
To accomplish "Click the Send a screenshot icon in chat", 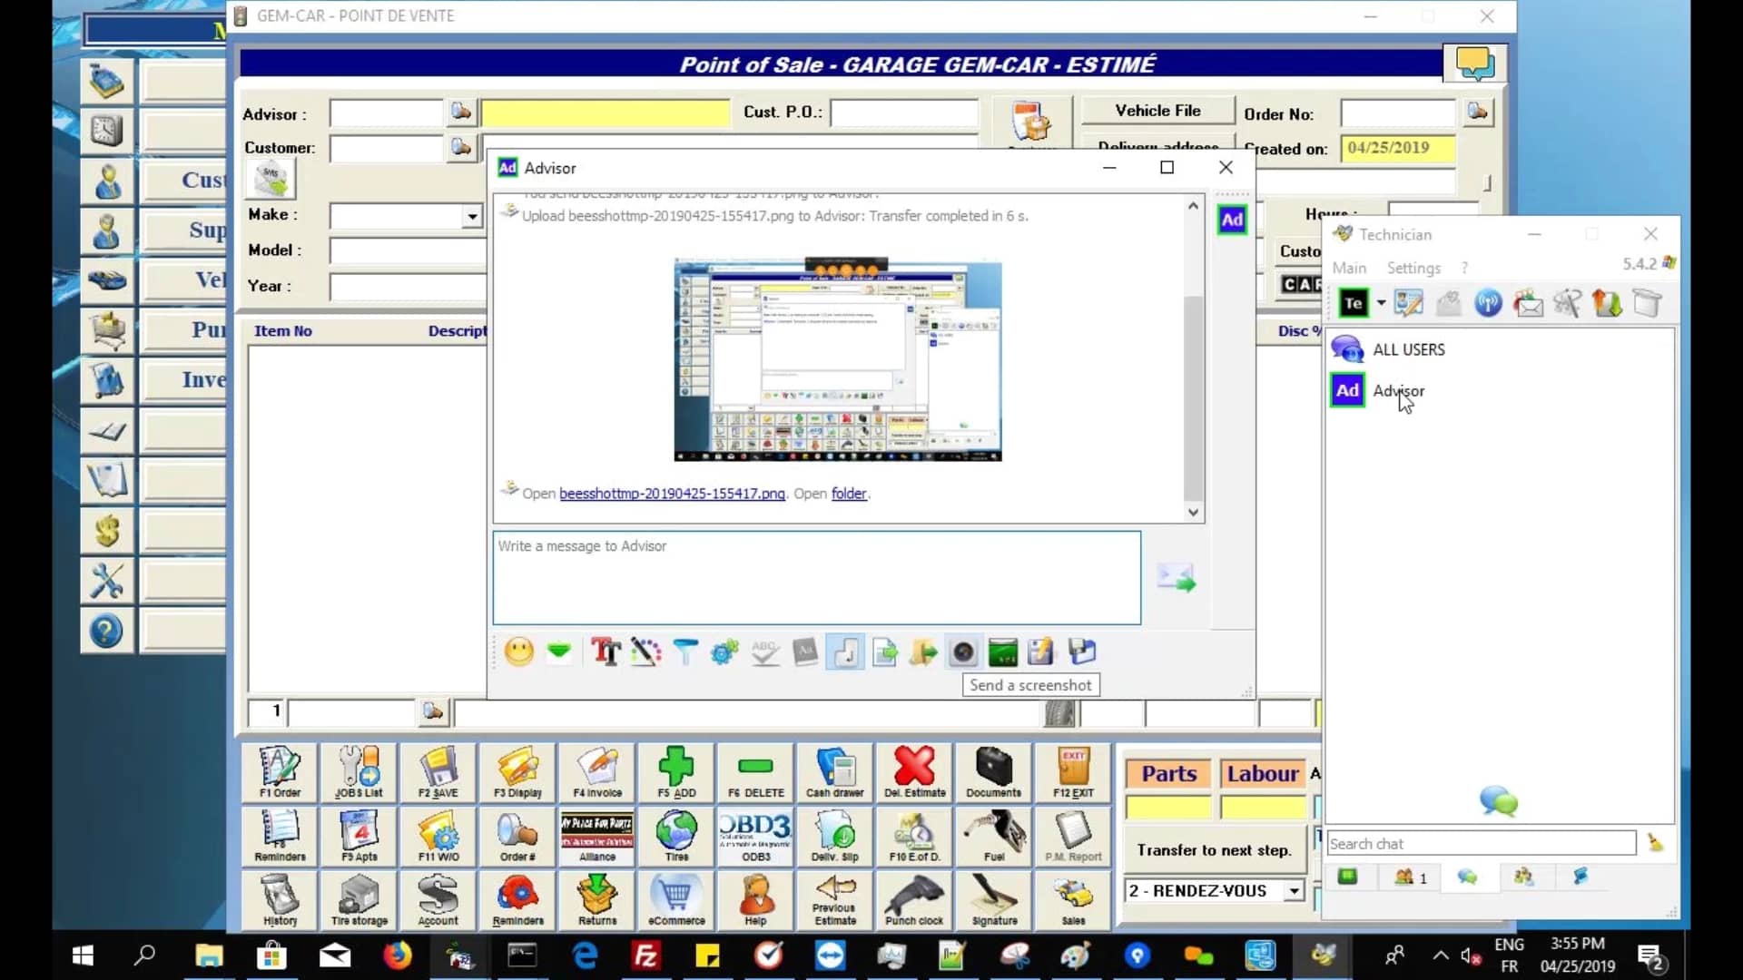I will tap(962, 652).
